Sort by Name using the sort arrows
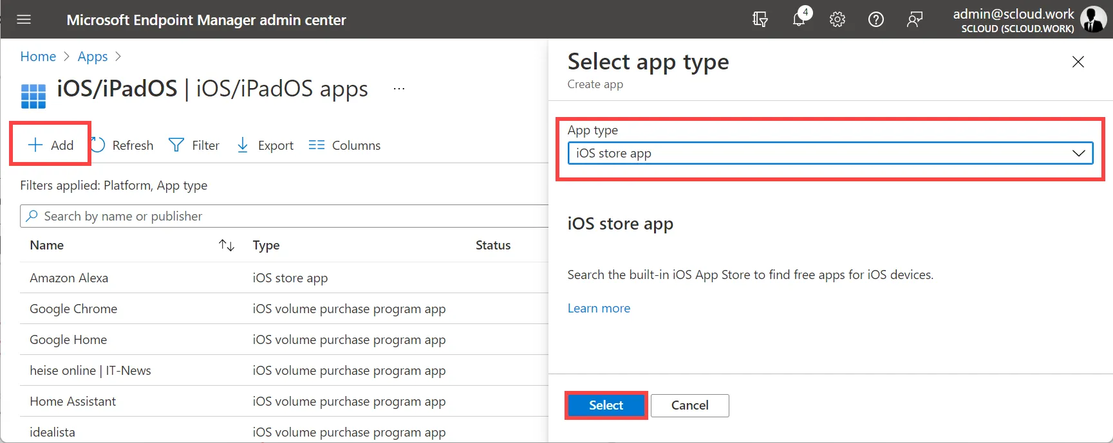This screenshot has width=1113, height=443. (226, 245)
